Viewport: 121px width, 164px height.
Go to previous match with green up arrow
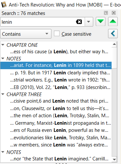(x=113, y=21)
